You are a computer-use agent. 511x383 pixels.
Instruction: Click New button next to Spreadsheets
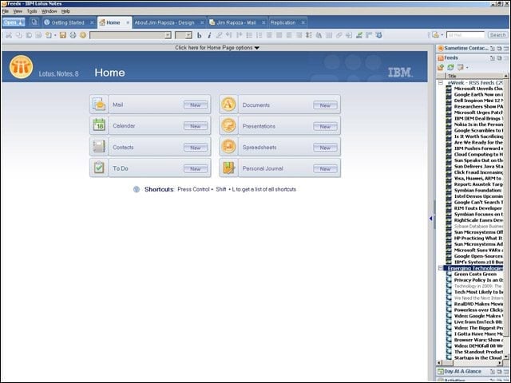point(325,148)
